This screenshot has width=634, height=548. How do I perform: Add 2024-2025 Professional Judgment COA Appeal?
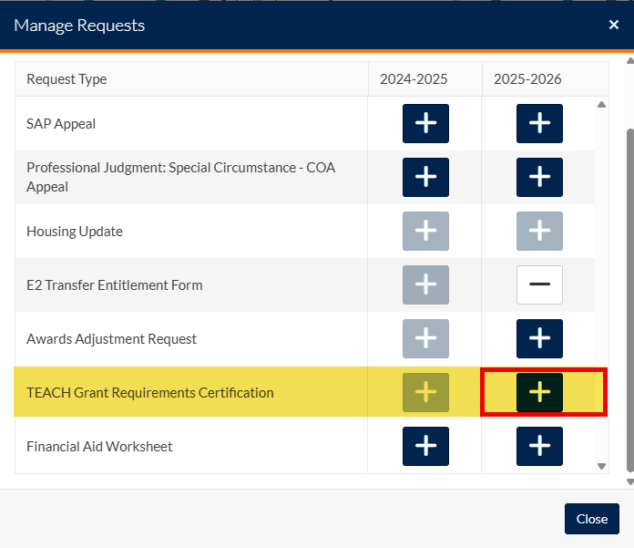(x=425, y=177)
